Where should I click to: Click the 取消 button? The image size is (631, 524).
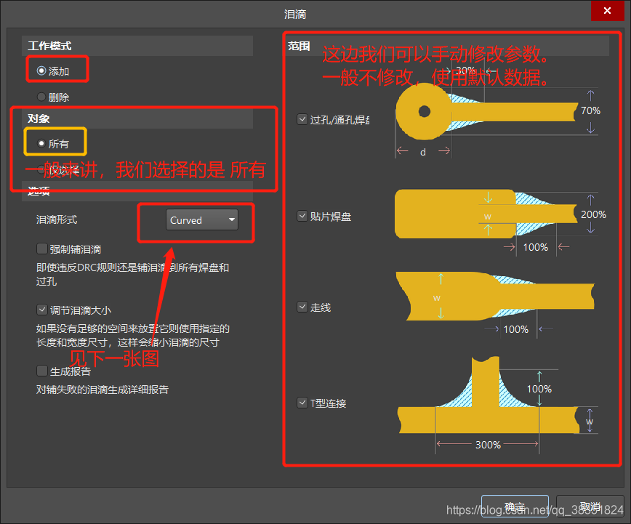pyautogui.click(x=590, y=507)
